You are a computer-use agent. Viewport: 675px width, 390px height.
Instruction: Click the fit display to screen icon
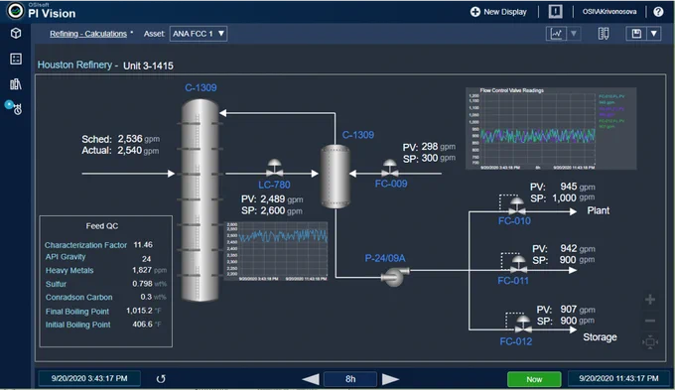650,342
